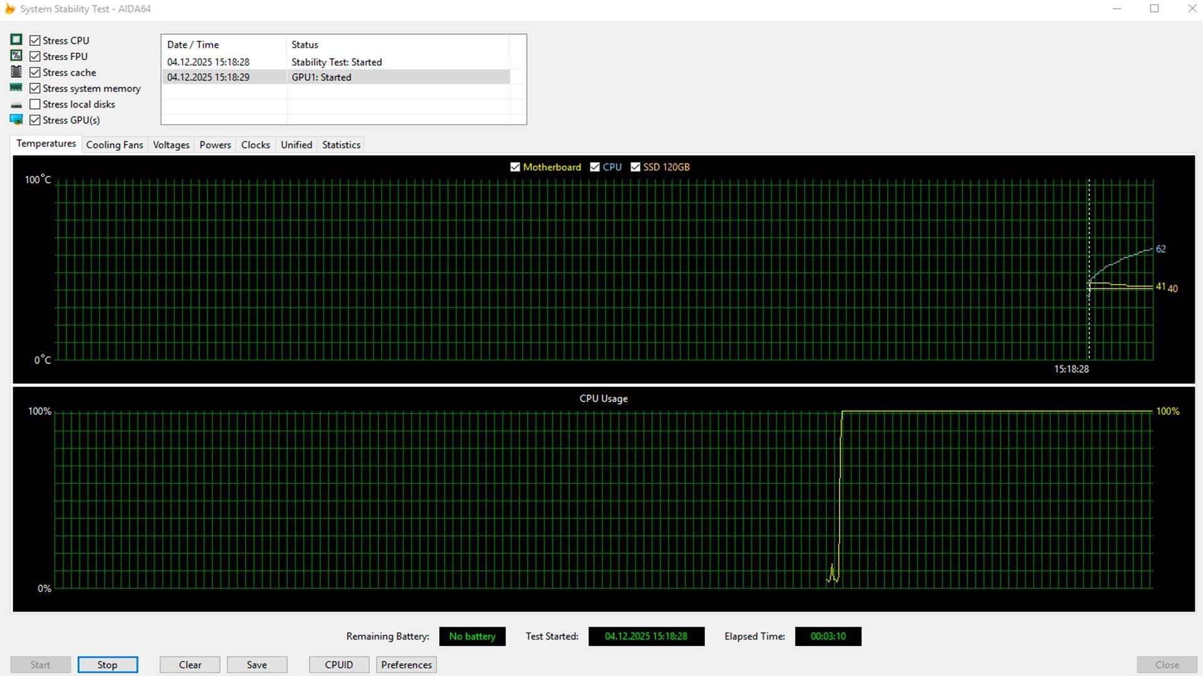Click the system memory RAM icon
Viewport: 1203px width, 676px height.
[x=16, y=88]
